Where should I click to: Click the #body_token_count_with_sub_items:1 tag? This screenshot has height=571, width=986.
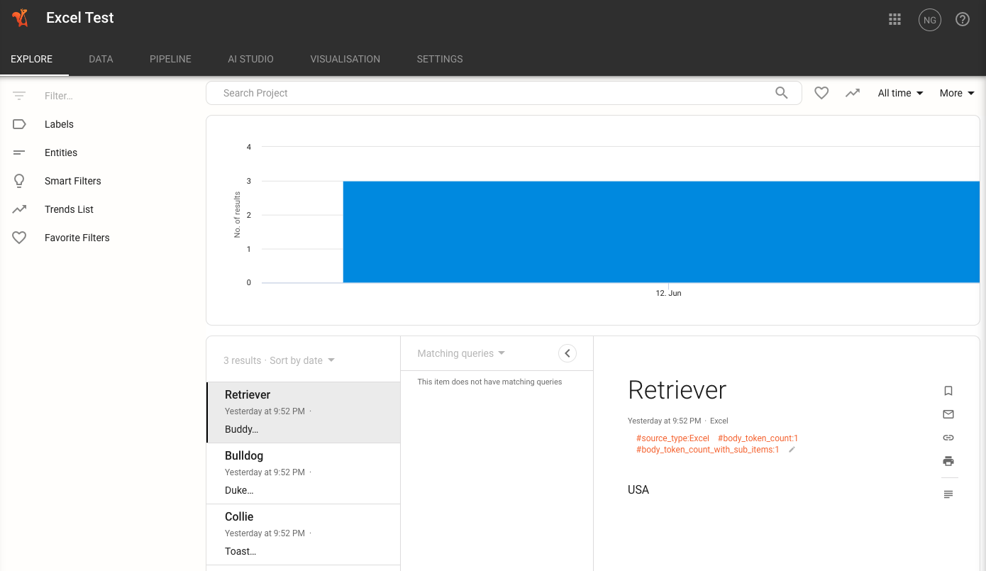pyautogui.click(x=708, y=450)
